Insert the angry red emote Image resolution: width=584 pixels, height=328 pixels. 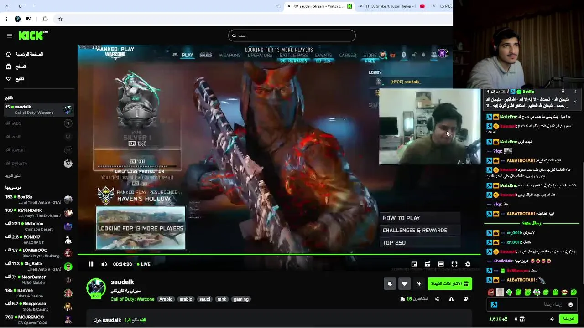[491, 292]
